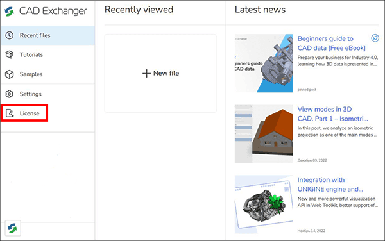The height and width of the screenshot is (241, 385).
Task: Click the engine eBook thumbnail image
Action: (x=264, y=63)
